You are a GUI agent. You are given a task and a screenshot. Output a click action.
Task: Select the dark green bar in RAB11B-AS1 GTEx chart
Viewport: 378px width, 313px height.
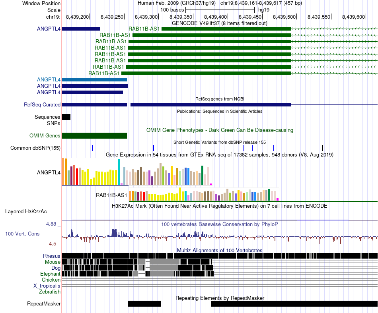point(269,195)
